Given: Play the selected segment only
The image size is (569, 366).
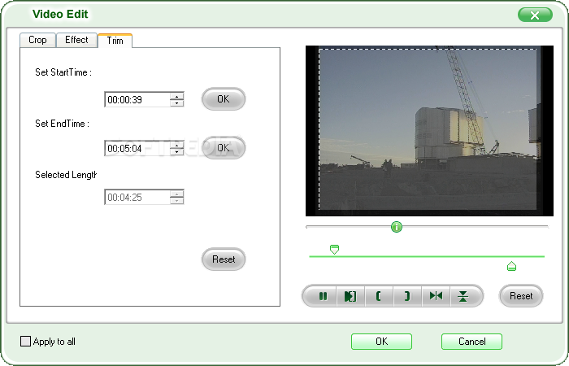Looking at the screenshot, I should coord(350,296).
